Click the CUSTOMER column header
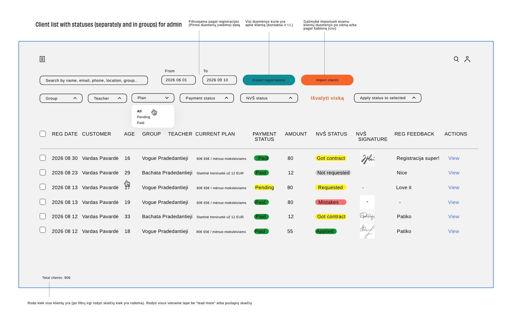 point(97,134)
